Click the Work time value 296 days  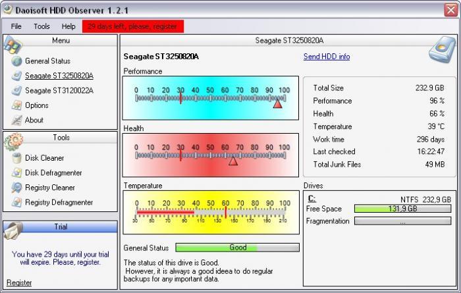(431, 140)
